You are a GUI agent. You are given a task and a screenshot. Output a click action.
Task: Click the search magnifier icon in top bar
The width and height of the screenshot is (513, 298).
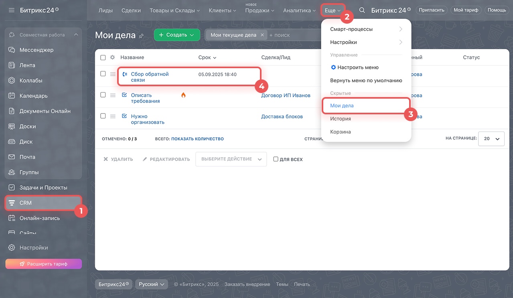pos(362,10)
